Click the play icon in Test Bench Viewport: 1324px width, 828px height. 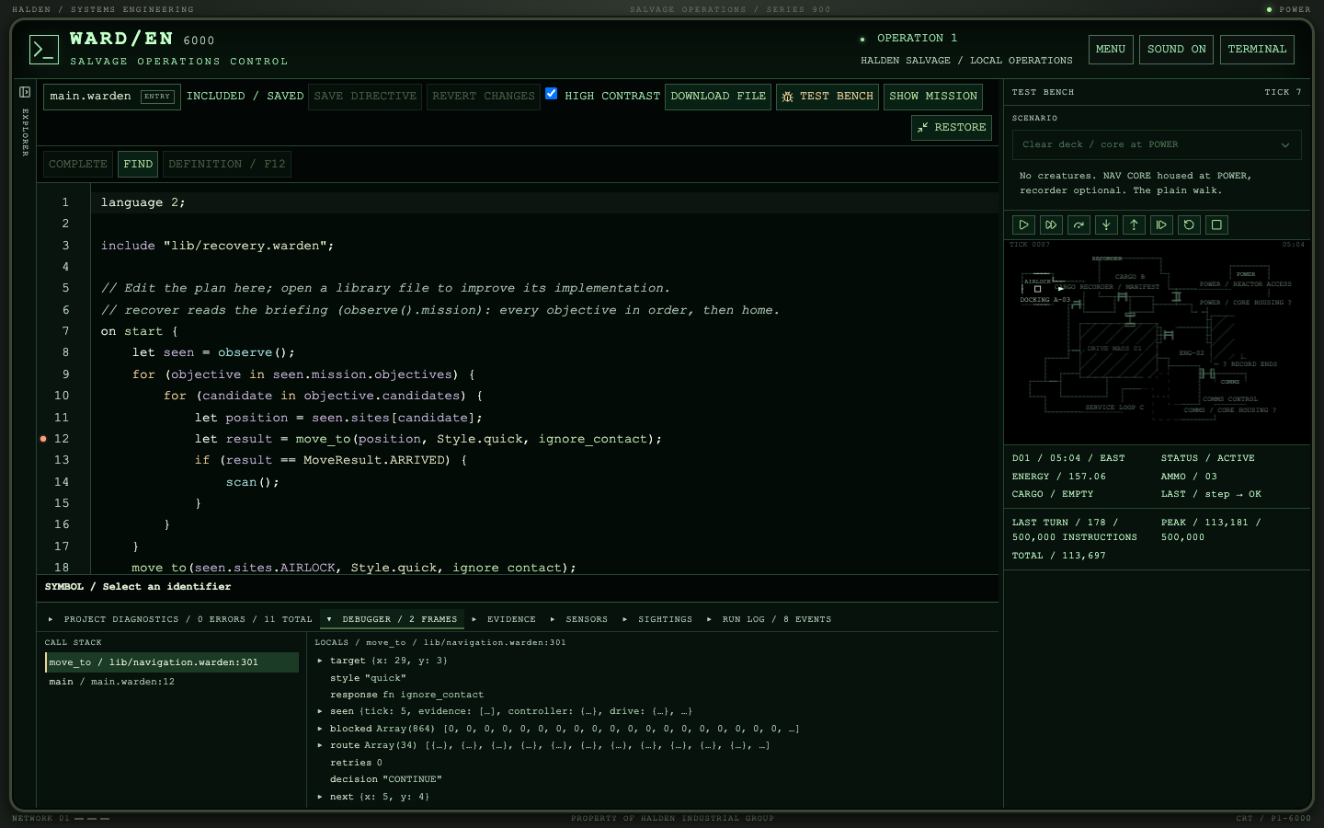1023,224
